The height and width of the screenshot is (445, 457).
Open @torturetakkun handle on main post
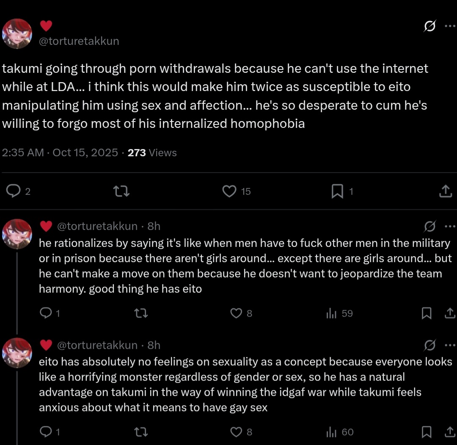tap(79, 41)
